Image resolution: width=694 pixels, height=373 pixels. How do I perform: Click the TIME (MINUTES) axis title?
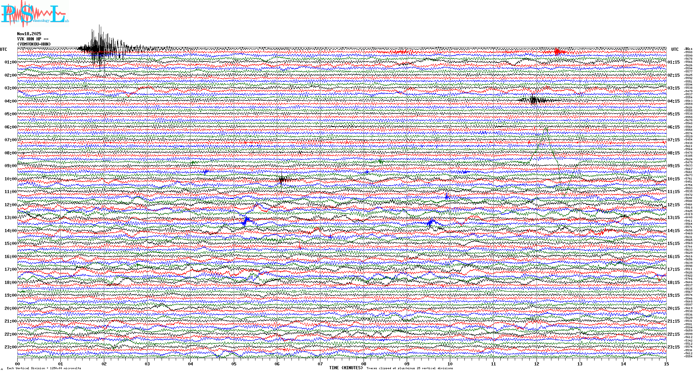tap(346, 368)
